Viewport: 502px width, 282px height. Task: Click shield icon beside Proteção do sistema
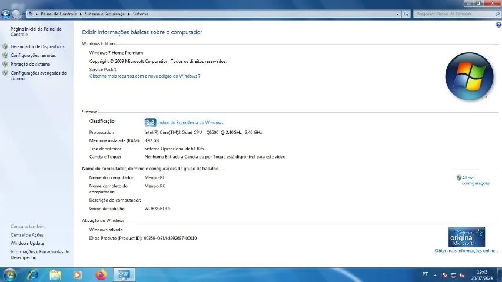(x=5, y=64)
